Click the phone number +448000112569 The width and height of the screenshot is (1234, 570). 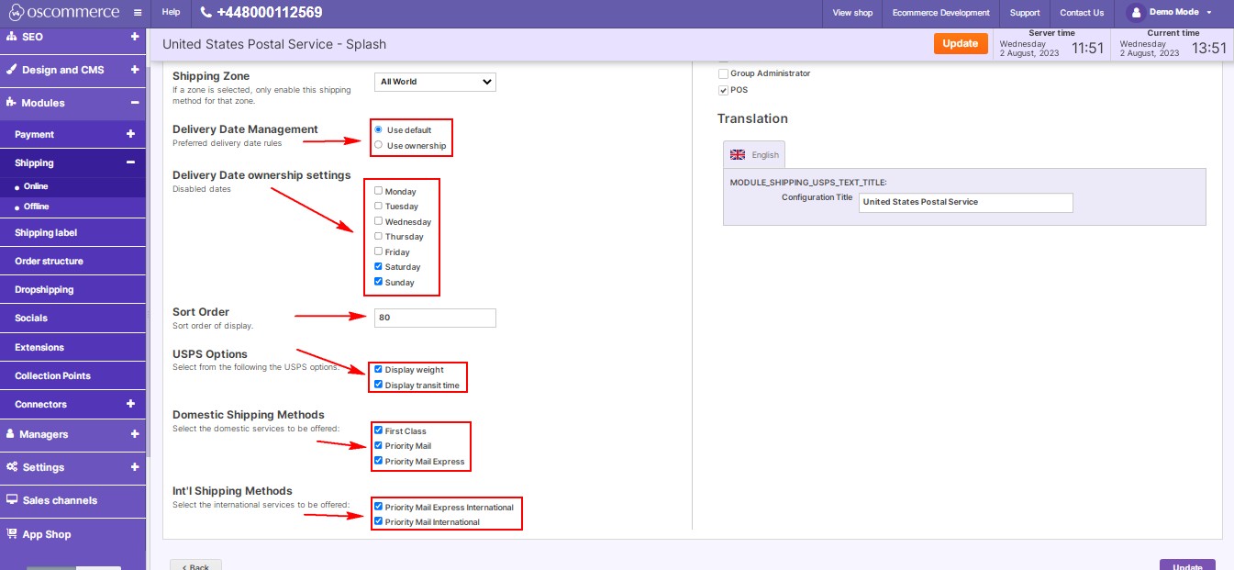[x=270, y=13]
